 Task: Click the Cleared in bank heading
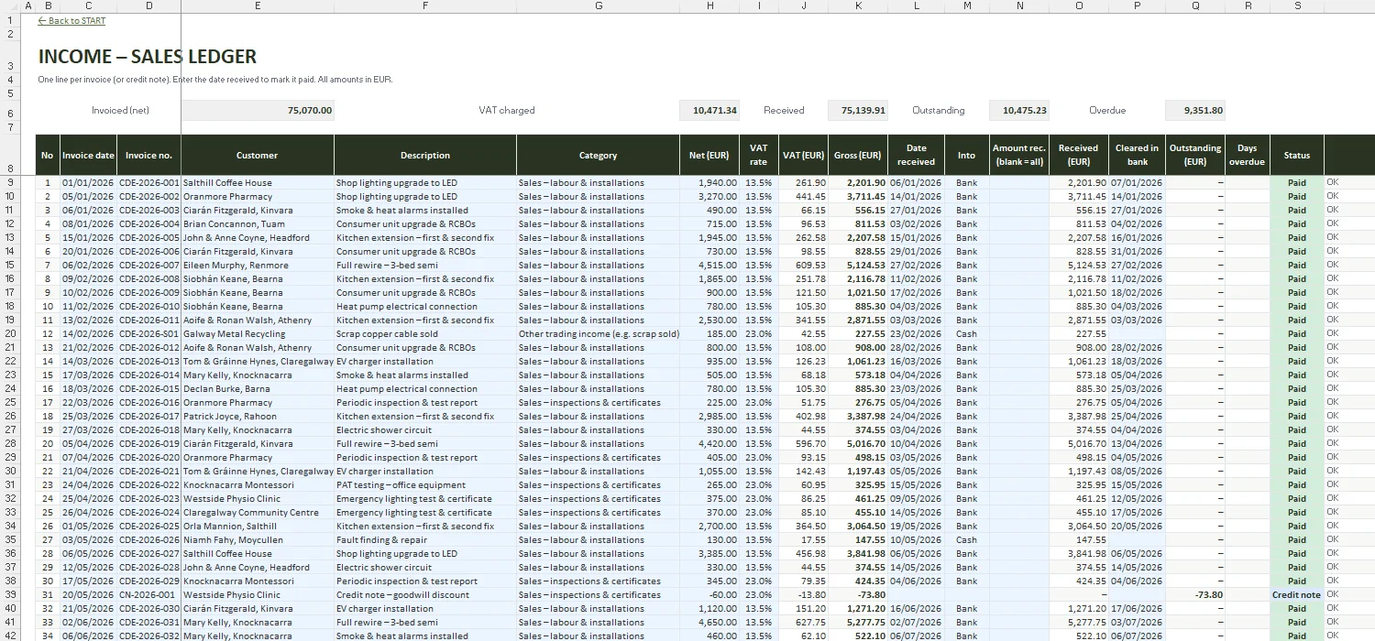[x=1137, y=155]
